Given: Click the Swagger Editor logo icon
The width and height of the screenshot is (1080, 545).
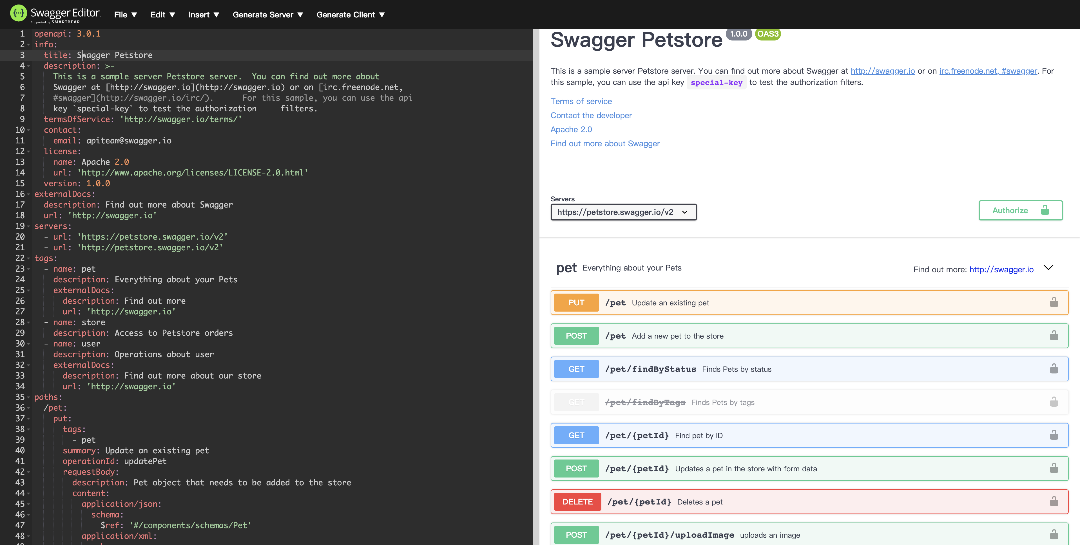Looking at the screenshot, I should 19,13.
